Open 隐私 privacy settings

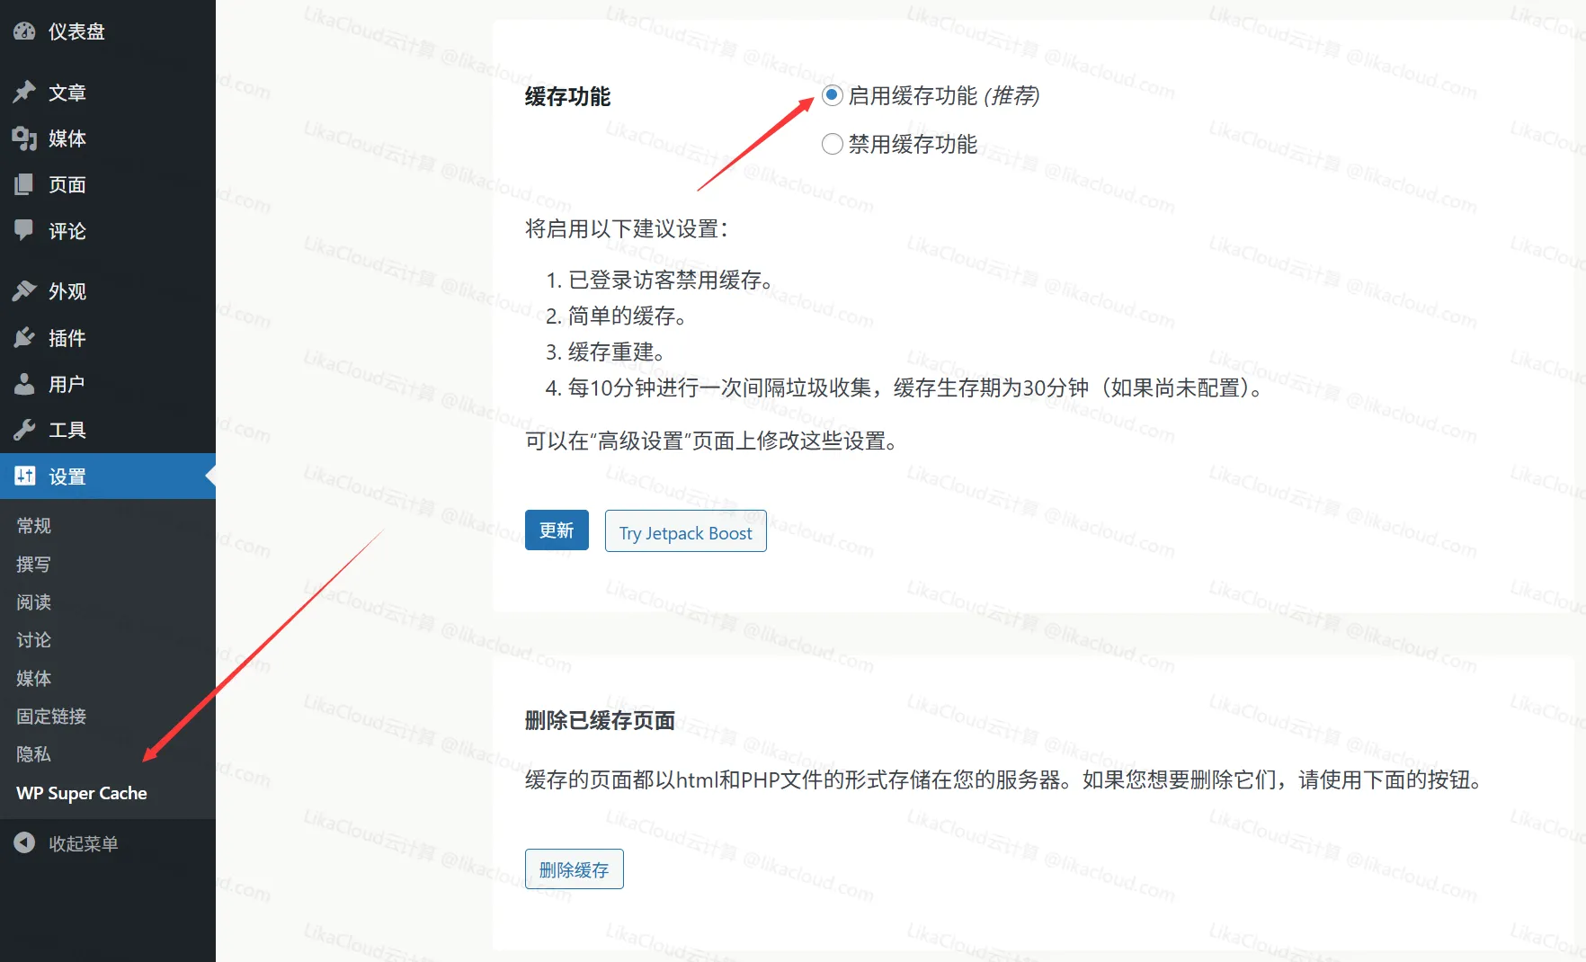coord(33,754)
